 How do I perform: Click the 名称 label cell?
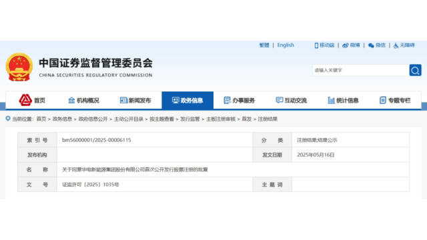[x=37, y=169]
